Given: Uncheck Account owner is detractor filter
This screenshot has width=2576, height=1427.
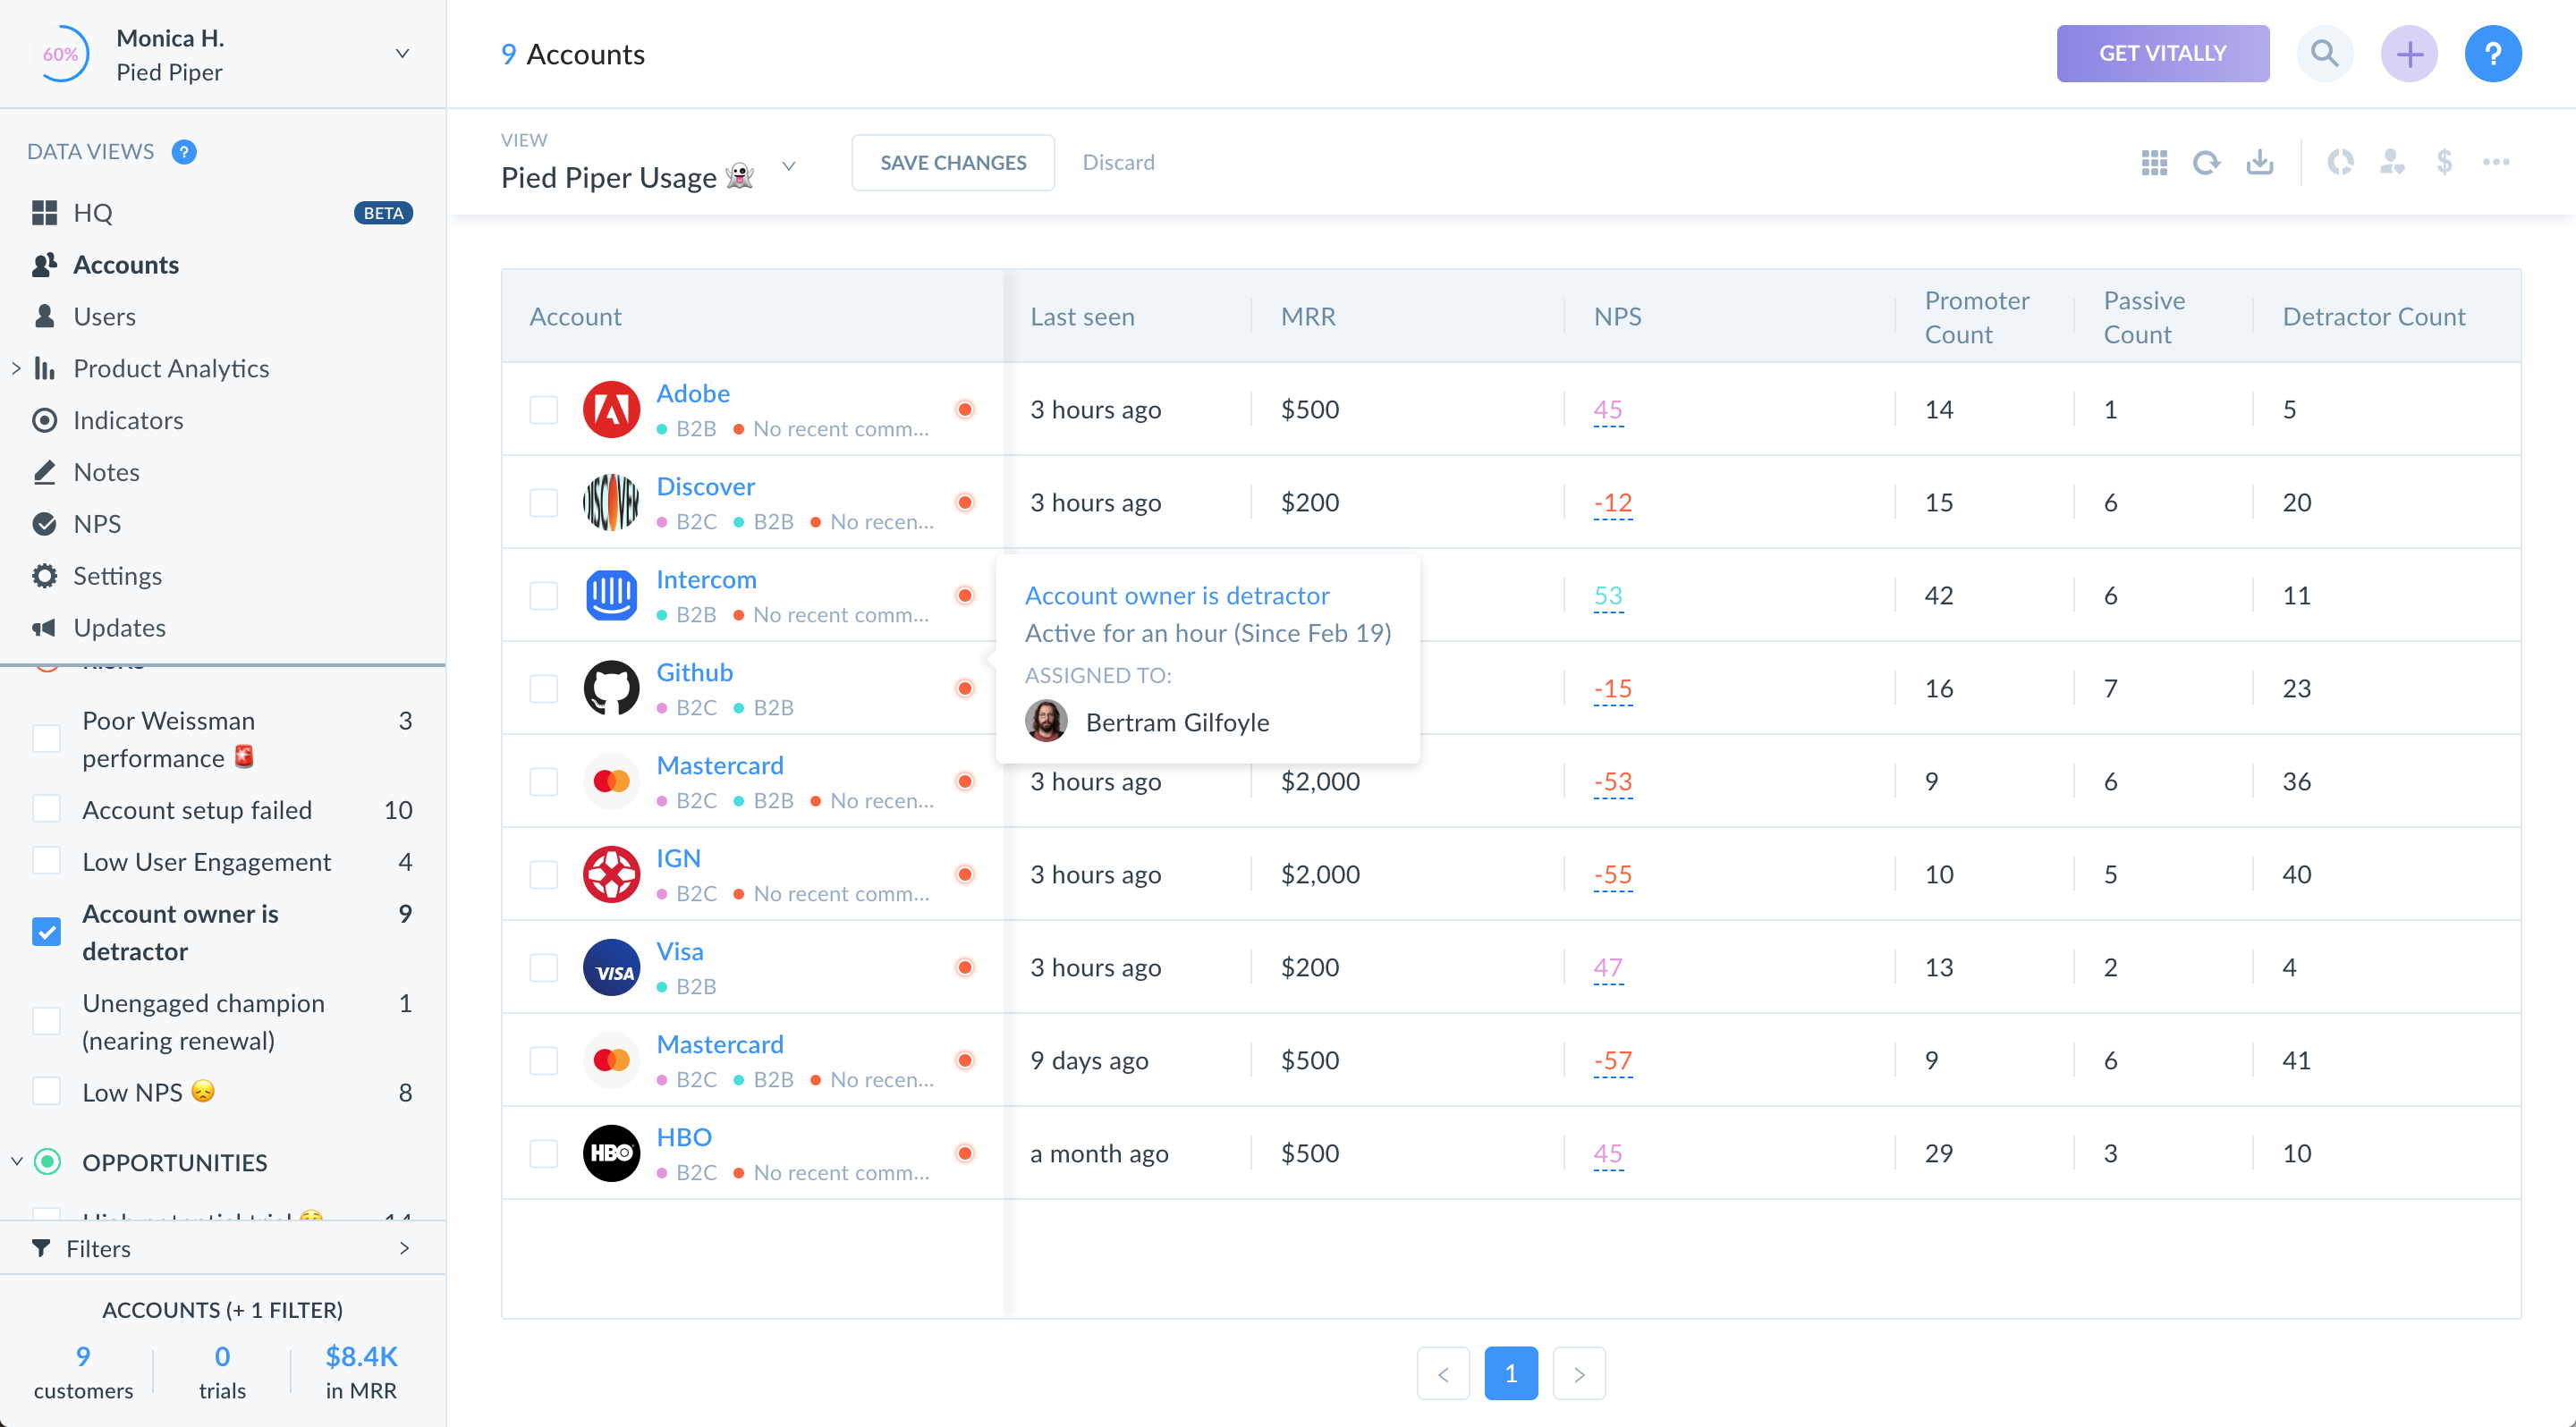Looking at the screenshot, I should click(x=46, y=932).
